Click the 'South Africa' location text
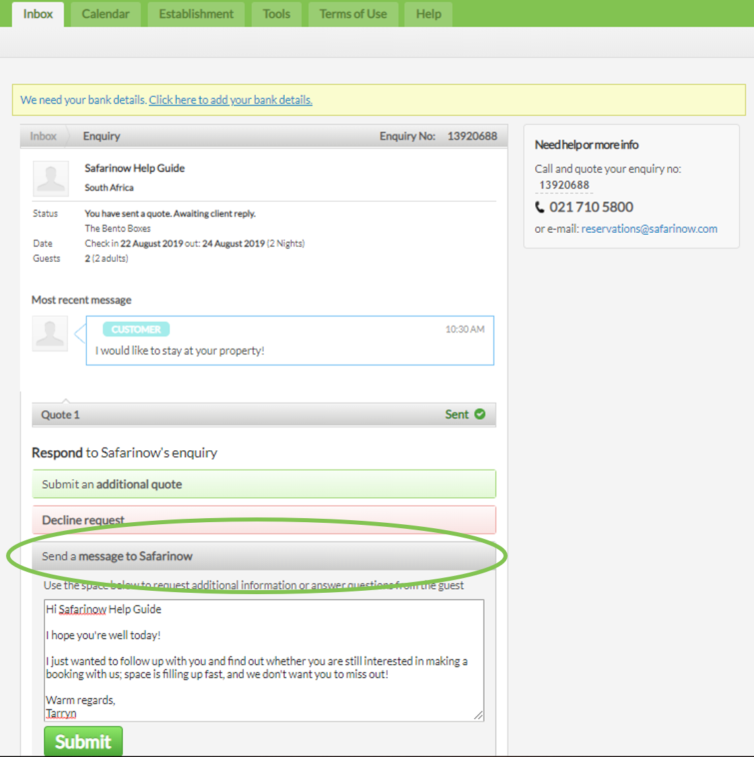The image size is (754, 757). click(x=109, y=188)
